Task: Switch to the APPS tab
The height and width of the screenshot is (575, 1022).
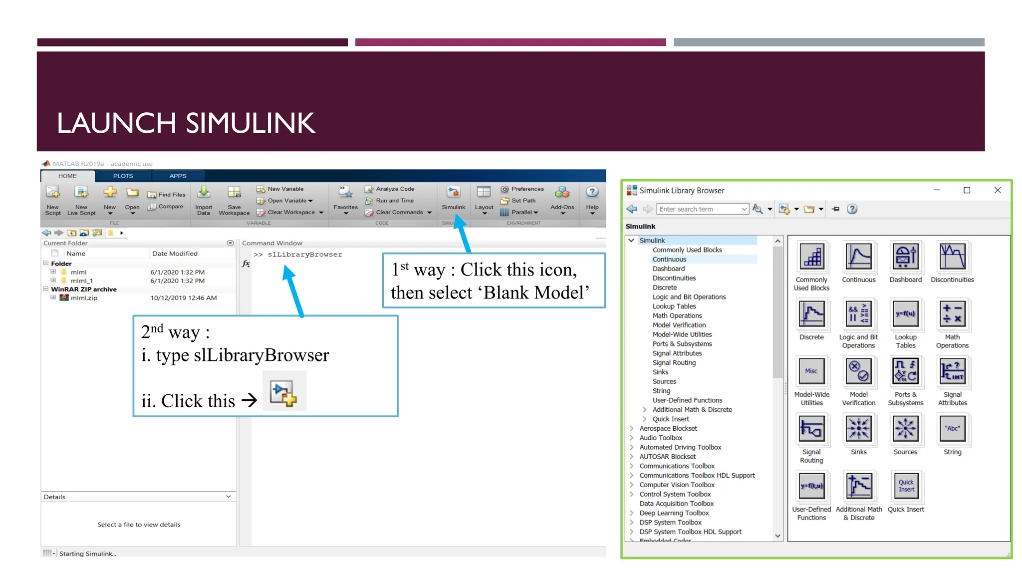Action: coord(178,176)
